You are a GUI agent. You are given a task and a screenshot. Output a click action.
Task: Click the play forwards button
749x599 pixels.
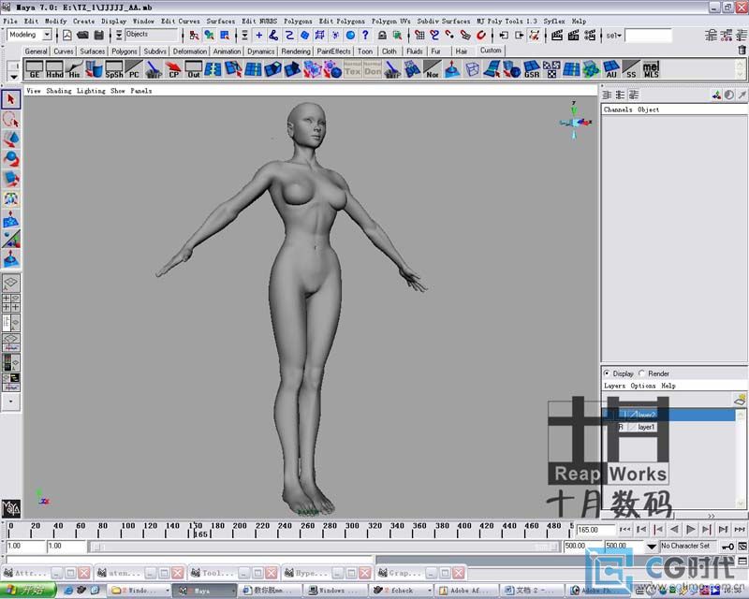click(x=691, y=529)
